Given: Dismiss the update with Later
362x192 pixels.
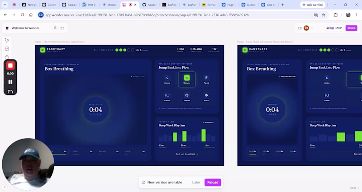Looking at the screenshot, I should click(196, 183).
